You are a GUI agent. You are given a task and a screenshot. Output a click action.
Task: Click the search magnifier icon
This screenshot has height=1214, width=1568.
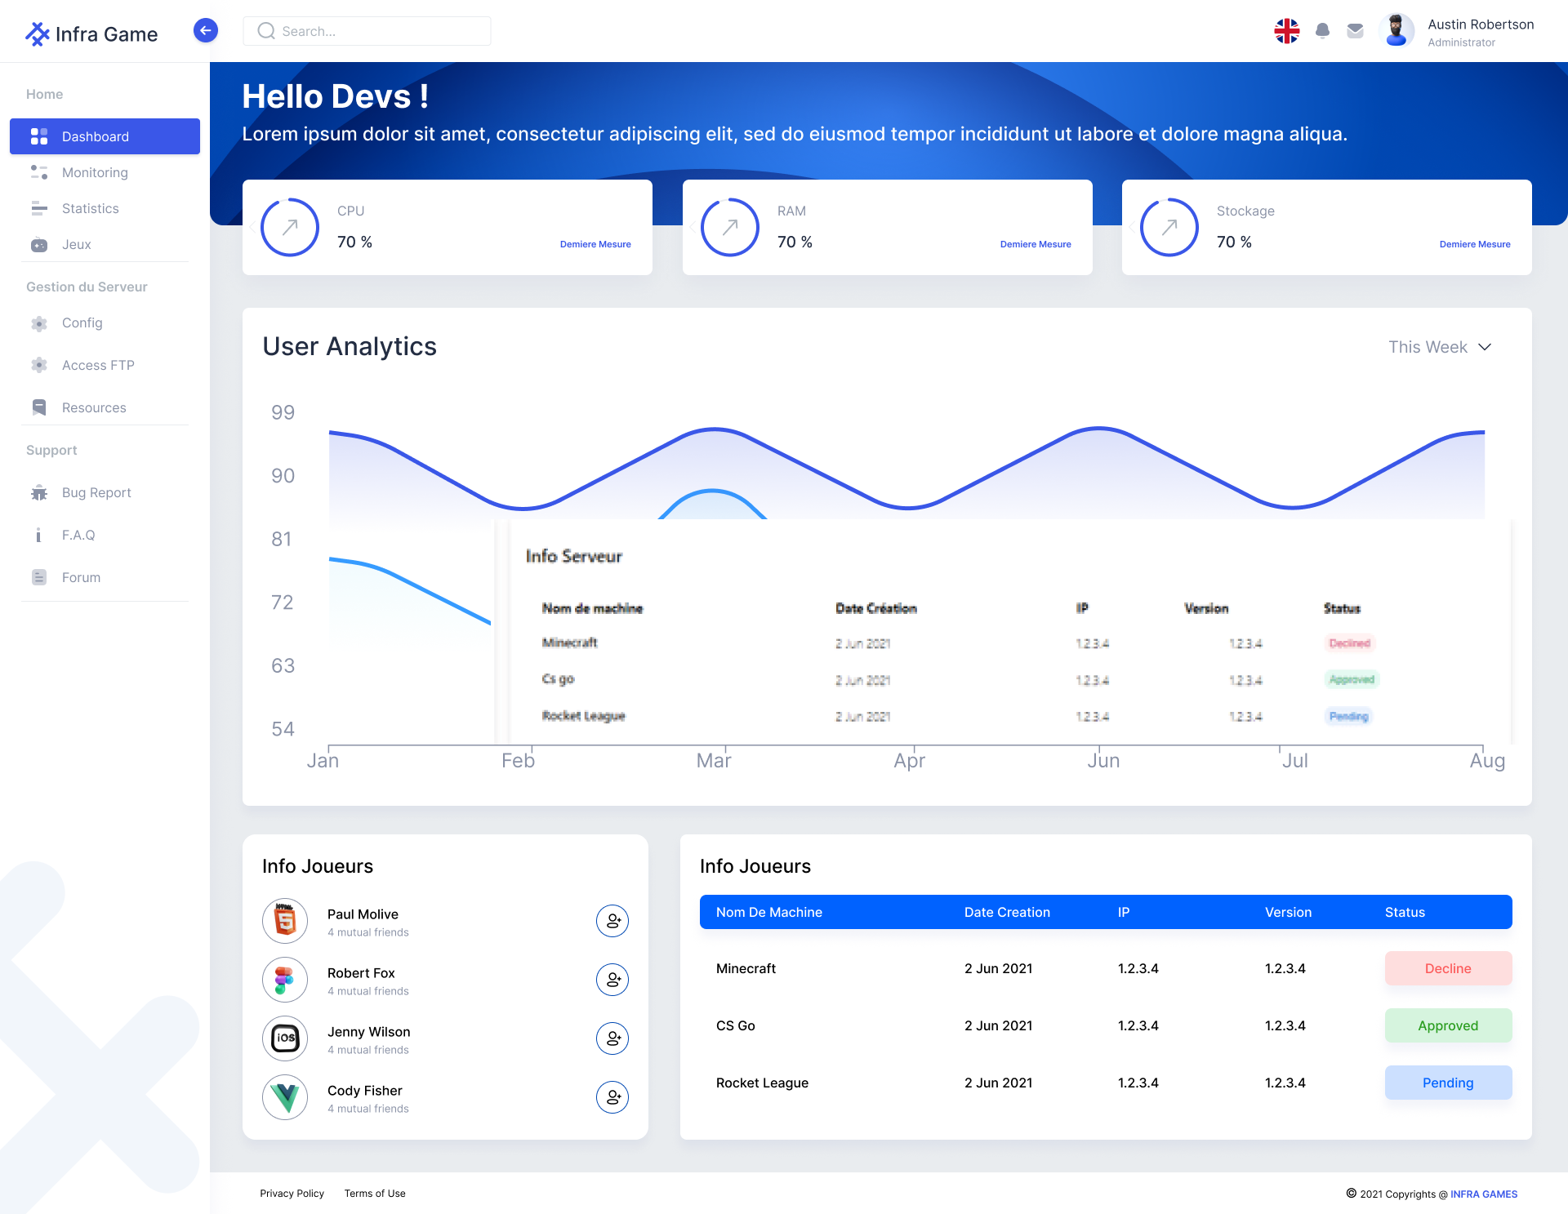tap(266, 31)
